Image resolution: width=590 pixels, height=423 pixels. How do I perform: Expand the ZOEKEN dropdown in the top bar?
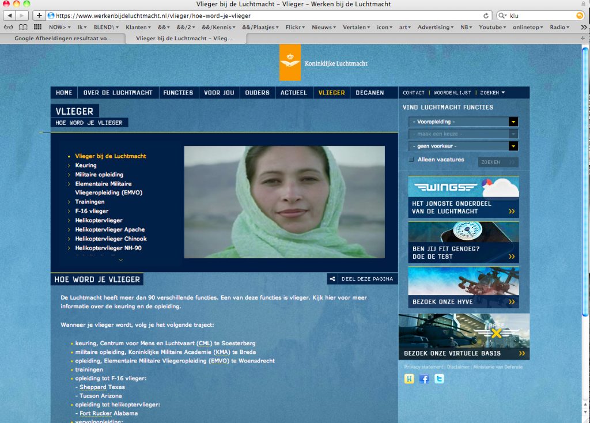493,93
